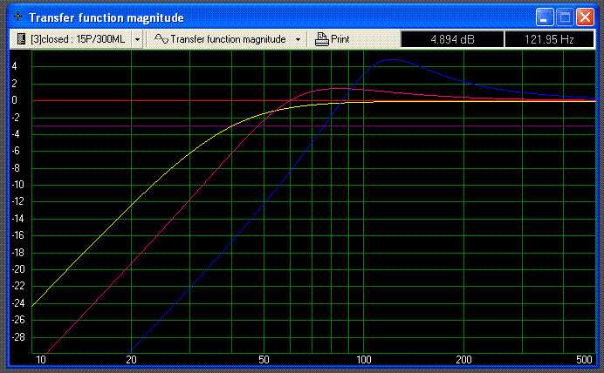This screenshot has width=604, height=373.
Task: Click the Print button label
Action: tap(340, 39)
